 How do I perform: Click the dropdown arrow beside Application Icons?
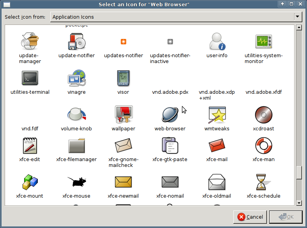coord(298,17)
